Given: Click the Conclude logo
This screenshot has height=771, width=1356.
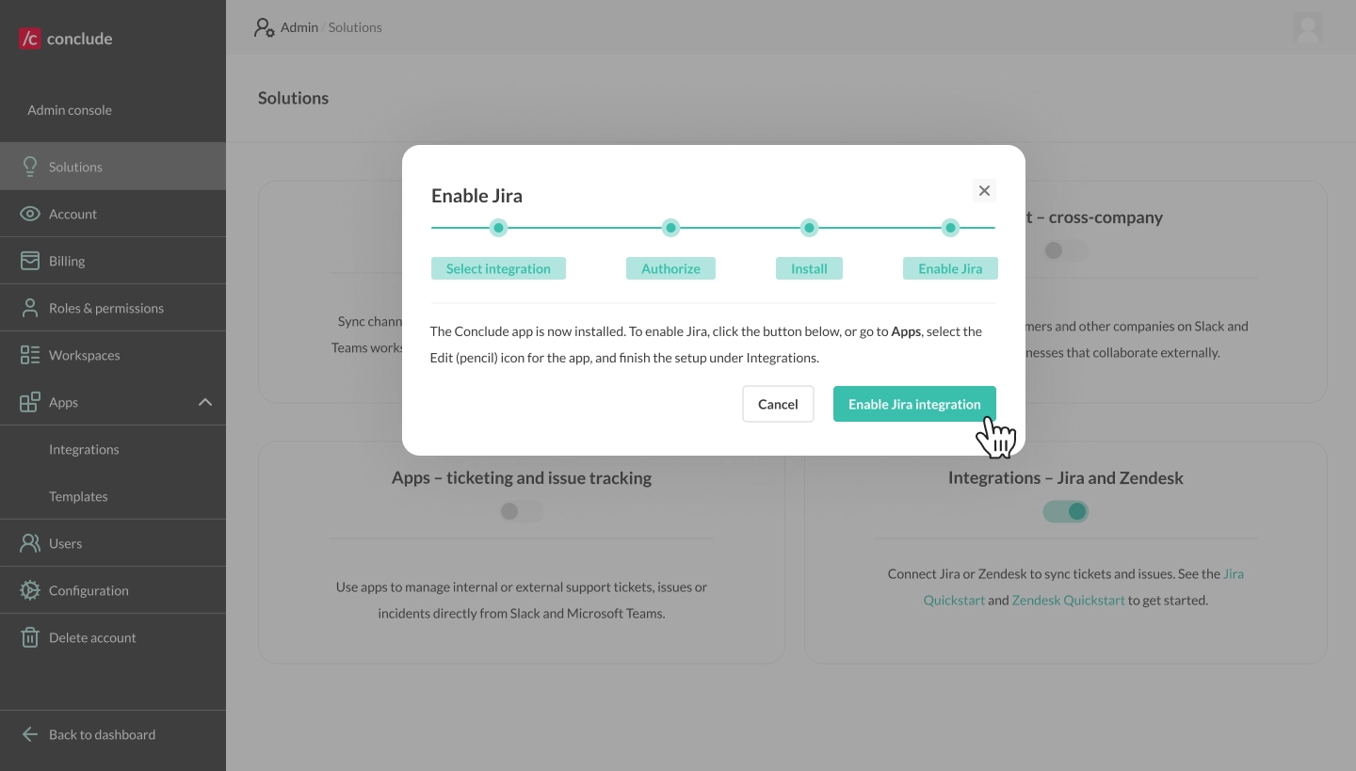Looking at the screenshot, I should (64, 38).
